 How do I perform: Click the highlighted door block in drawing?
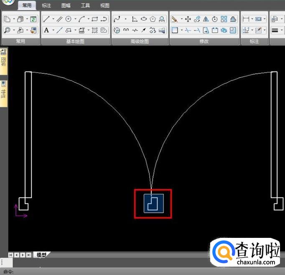point(153,203)
